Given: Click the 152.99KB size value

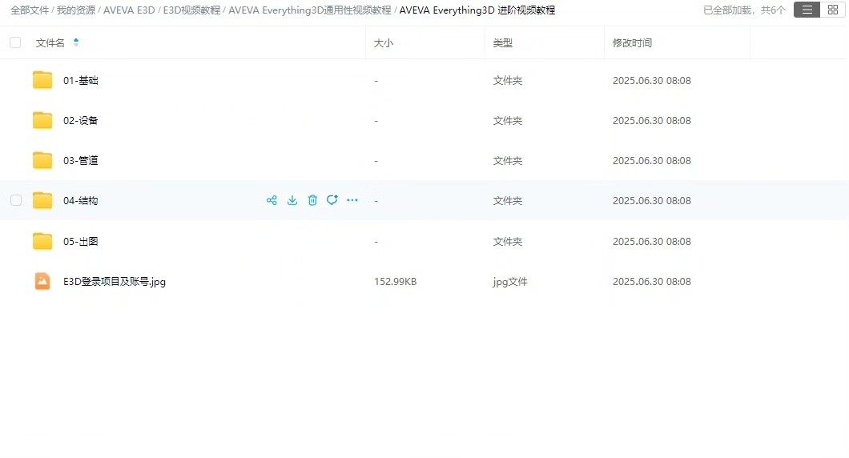Looking at the screenshot, I should 395,282.
